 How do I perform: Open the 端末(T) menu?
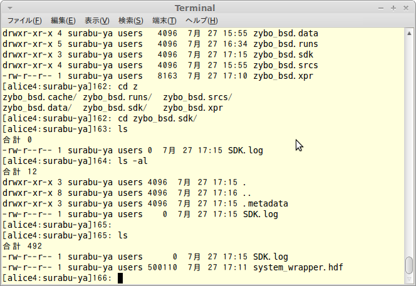(x=165, y=21)
